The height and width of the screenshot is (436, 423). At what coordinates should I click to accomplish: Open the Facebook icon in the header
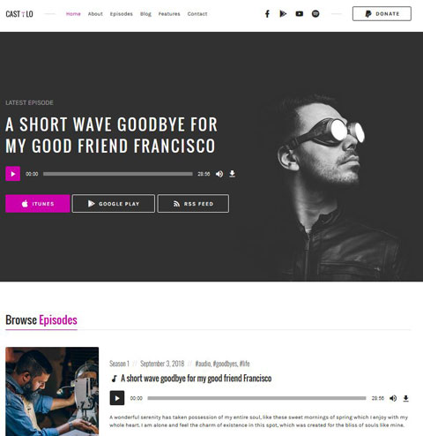coord(267,14)
